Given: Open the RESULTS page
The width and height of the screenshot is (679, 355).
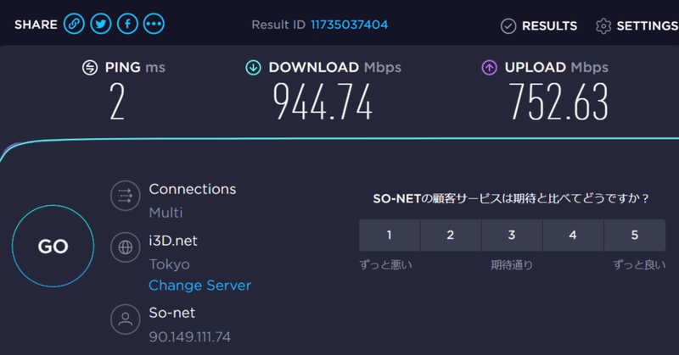Looking at the screenshot, I should (x=549, y=25).
